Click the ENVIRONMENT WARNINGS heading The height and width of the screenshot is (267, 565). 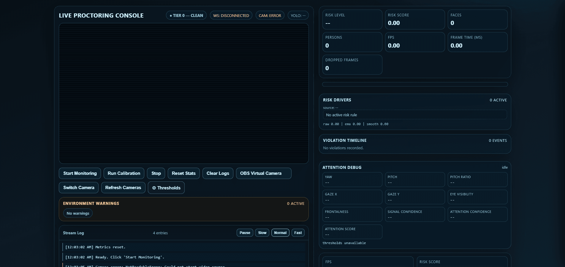(91, 203)
